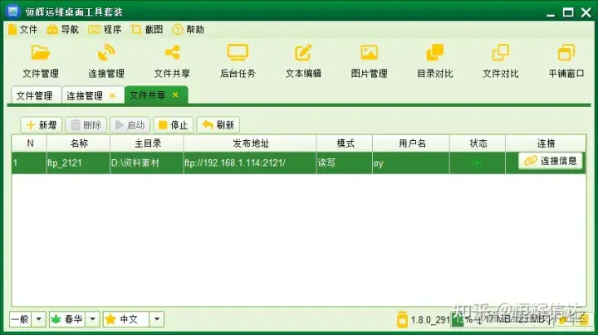Click row number 1 cell
Image resolution: width=598 pixels, height=335 pixels.
29,163
